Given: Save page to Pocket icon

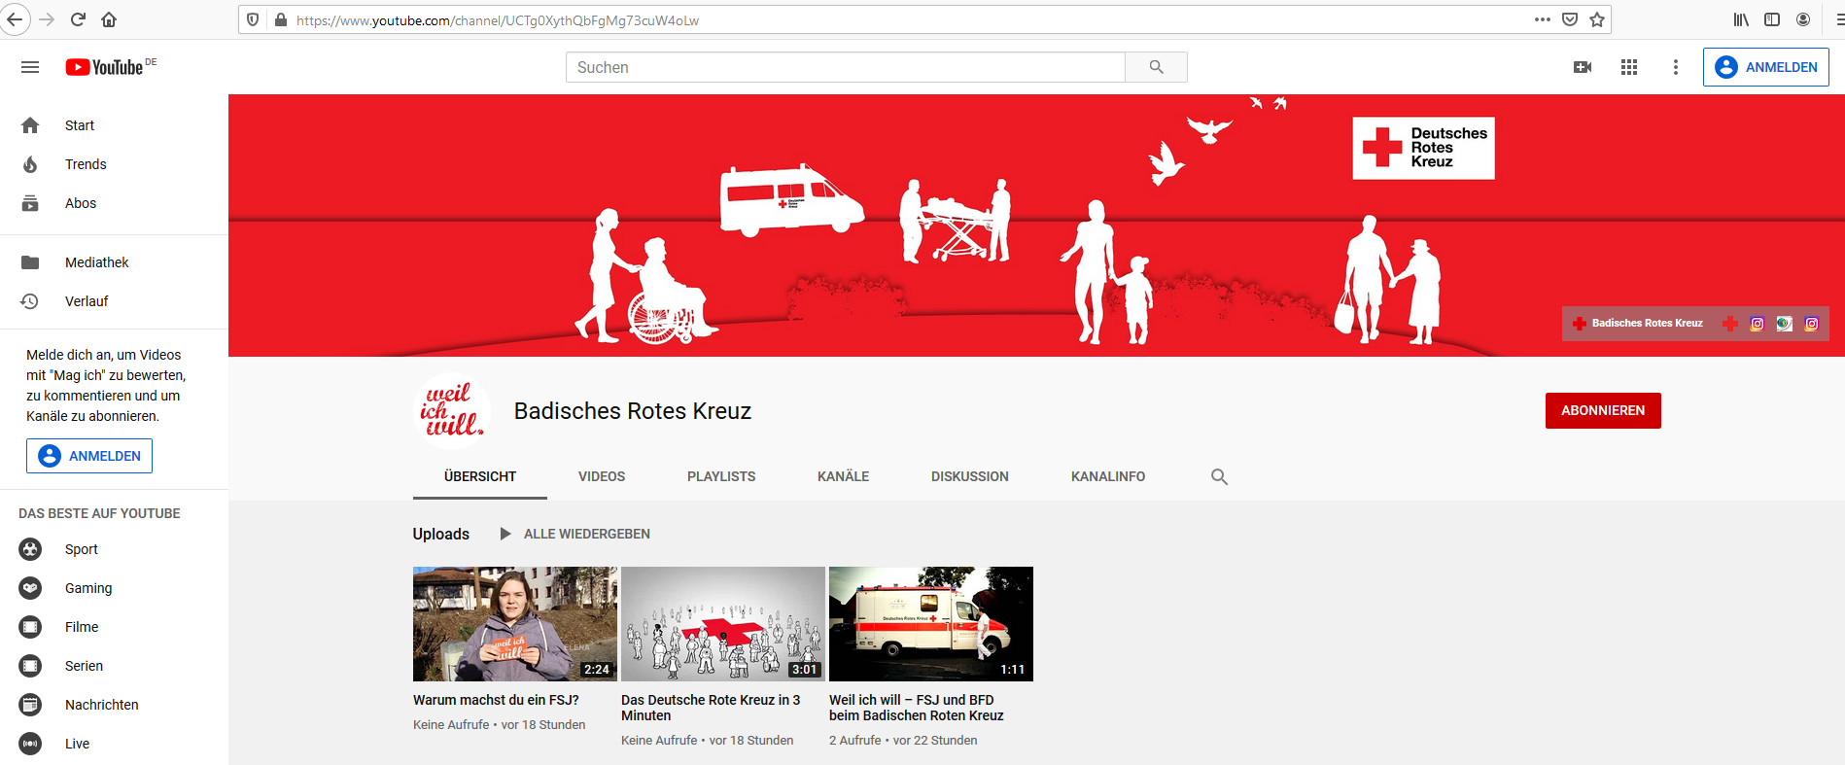Looking at the screenshot, I should 1570,19.
